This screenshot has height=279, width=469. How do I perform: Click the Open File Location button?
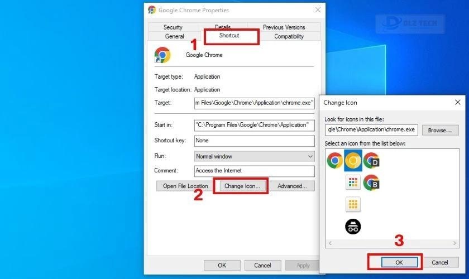tap(185, 186)
